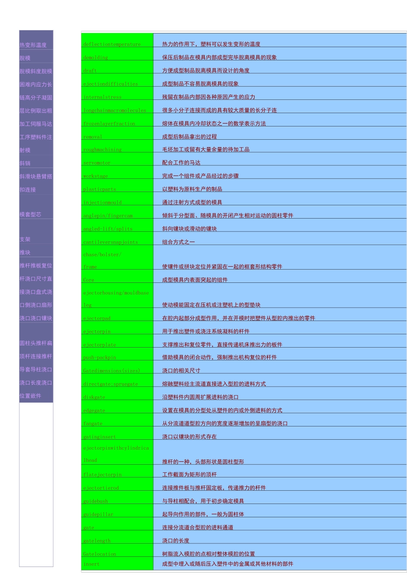407x576 pixels.
Task: Click the definition '浇口的长度'
Action: coord(176,541)
